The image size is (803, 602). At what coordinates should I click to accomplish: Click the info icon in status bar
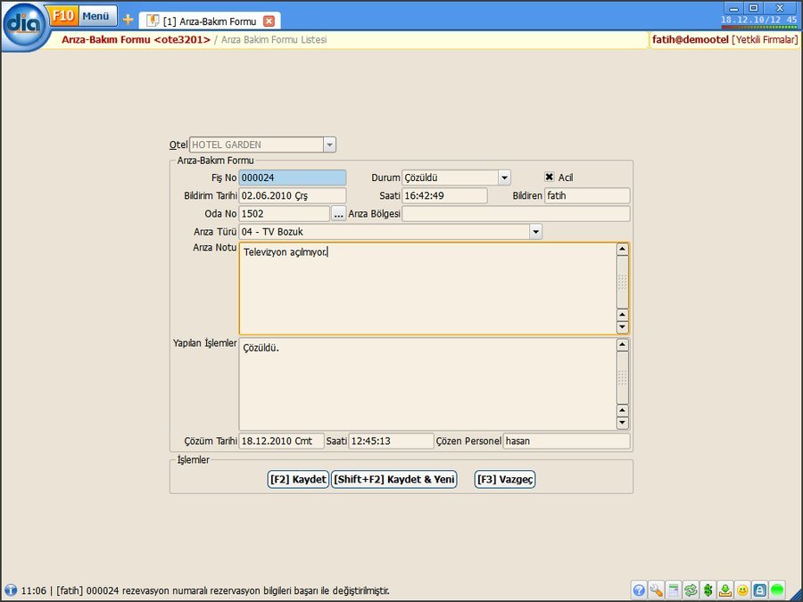(x=10, y=590)
